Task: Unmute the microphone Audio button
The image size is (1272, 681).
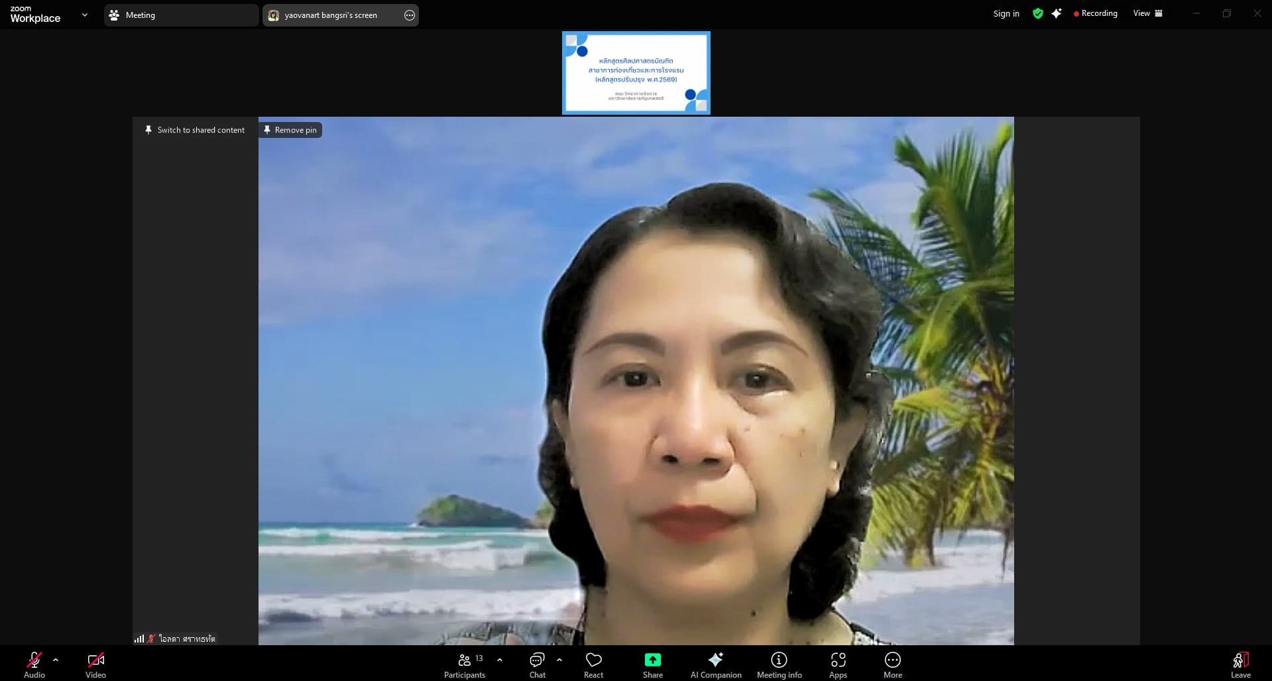Action: point(34,665)
